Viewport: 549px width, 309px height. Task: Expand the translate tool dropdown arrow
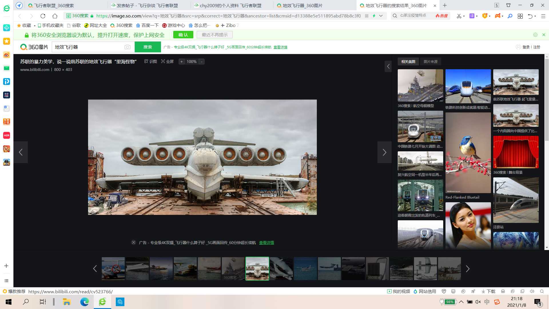pos(477,16)
